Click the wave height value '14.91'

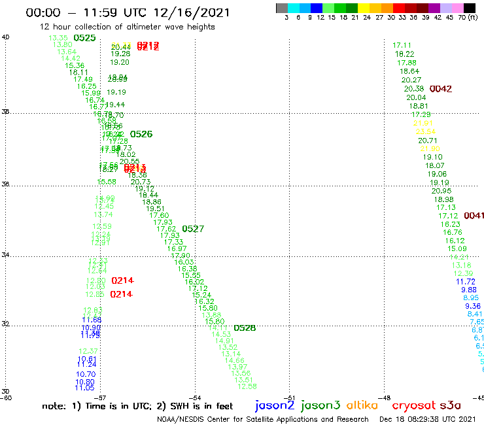(224, 341)
